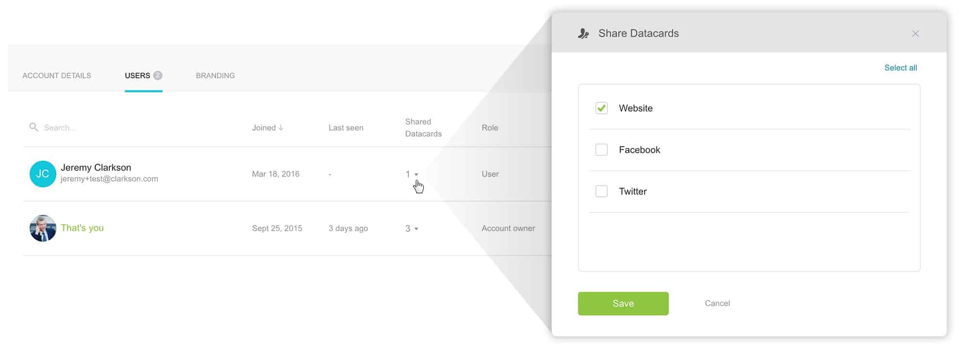Expand Jeremy Clarkson's shared datacards dropdown
Screen dimensions: 961x348
416,174
